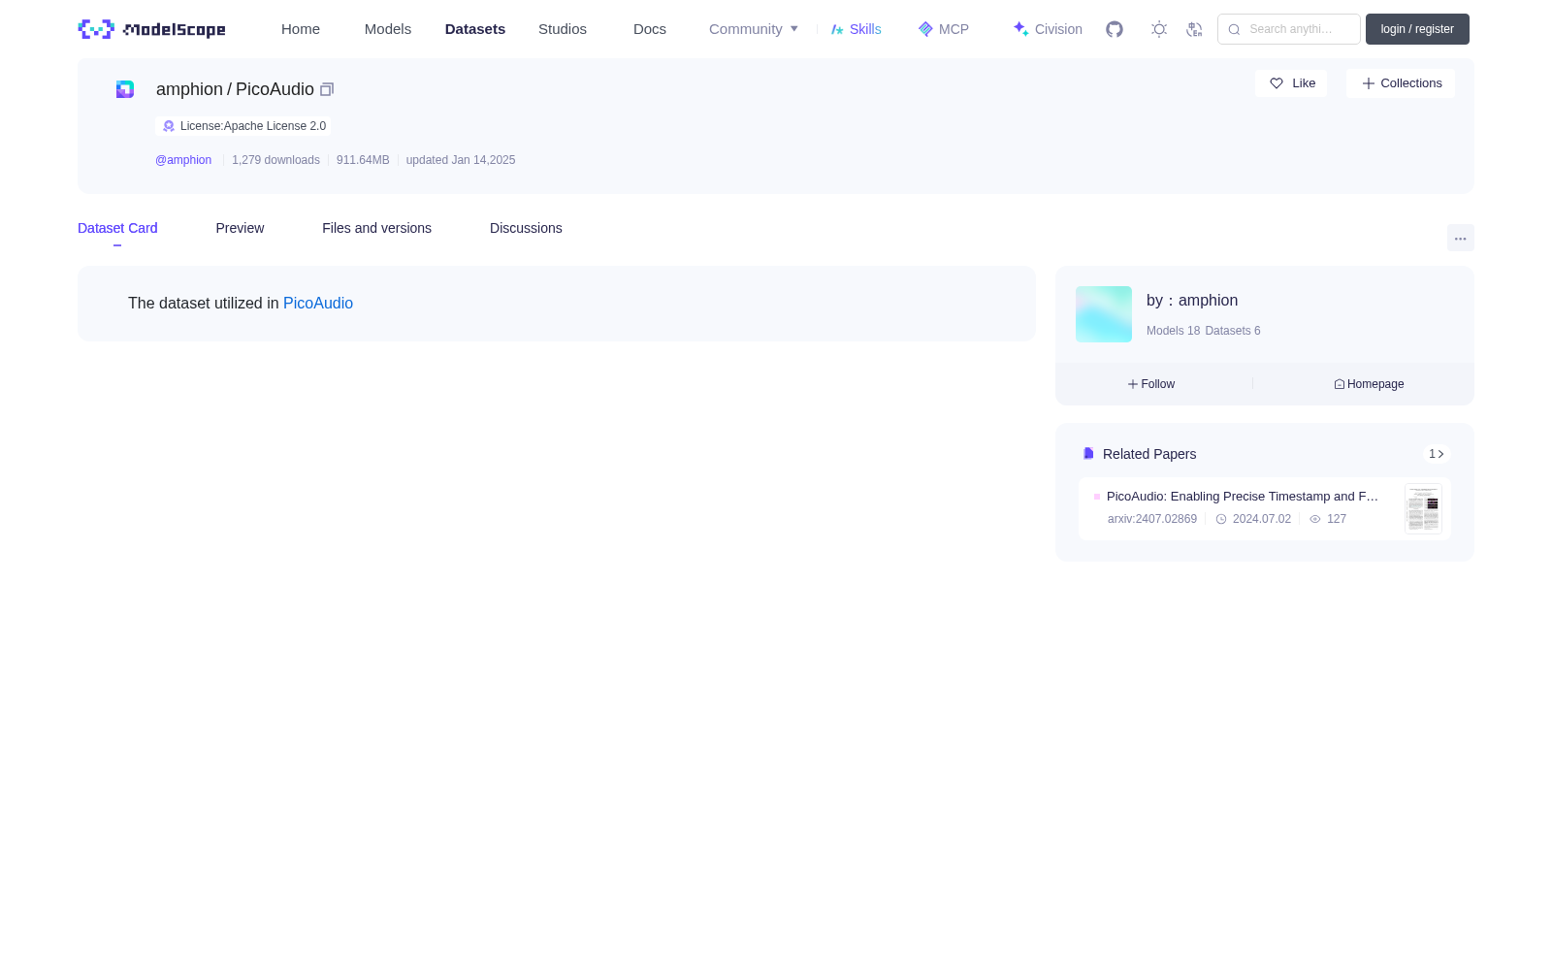Expand Related Papers count arrow
The width and height of the screenshot is (1552, 970).
click(x=1437, y=454)
